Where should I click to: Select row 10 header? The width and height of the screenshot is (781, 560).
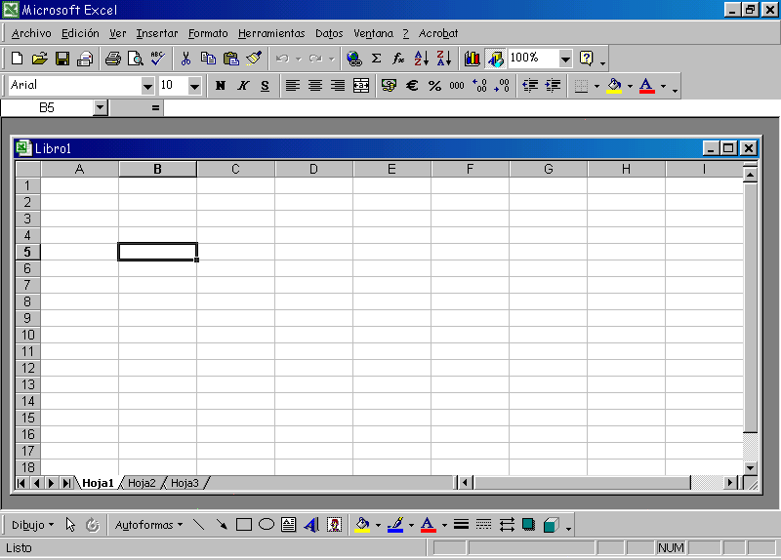(x=28, y=335)
